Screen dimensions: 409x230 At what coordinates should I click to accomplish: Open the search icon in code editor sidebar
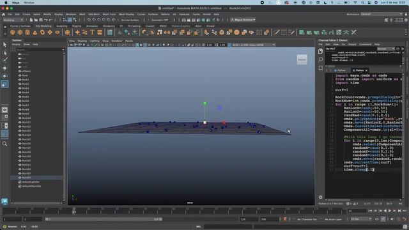[321, 59]
